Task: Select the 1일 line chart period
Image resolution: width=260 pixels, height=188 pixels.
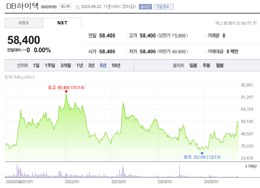Action: point(36,65)
